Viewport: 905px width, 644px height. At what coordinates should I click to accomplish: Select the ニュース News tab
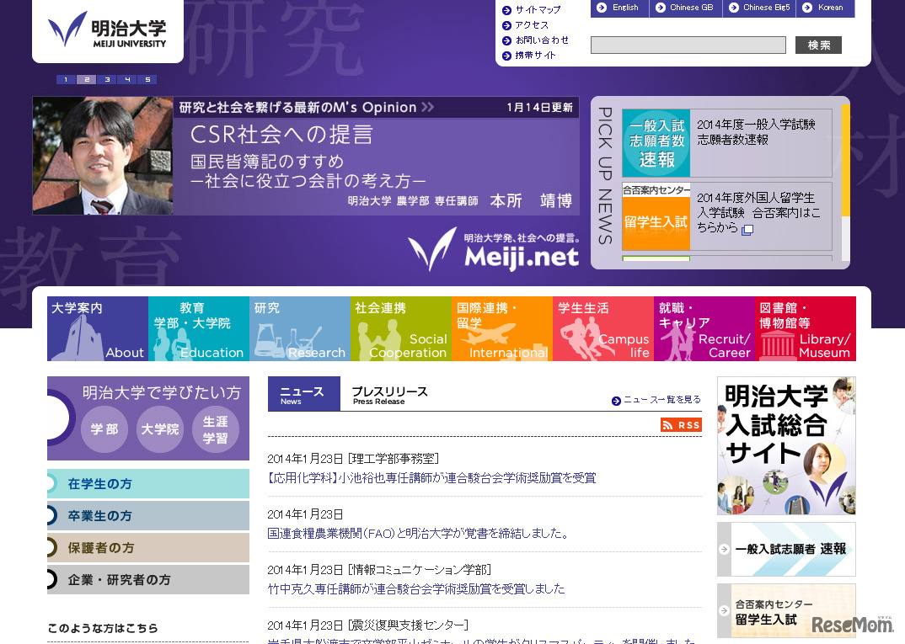pos(303,393)
